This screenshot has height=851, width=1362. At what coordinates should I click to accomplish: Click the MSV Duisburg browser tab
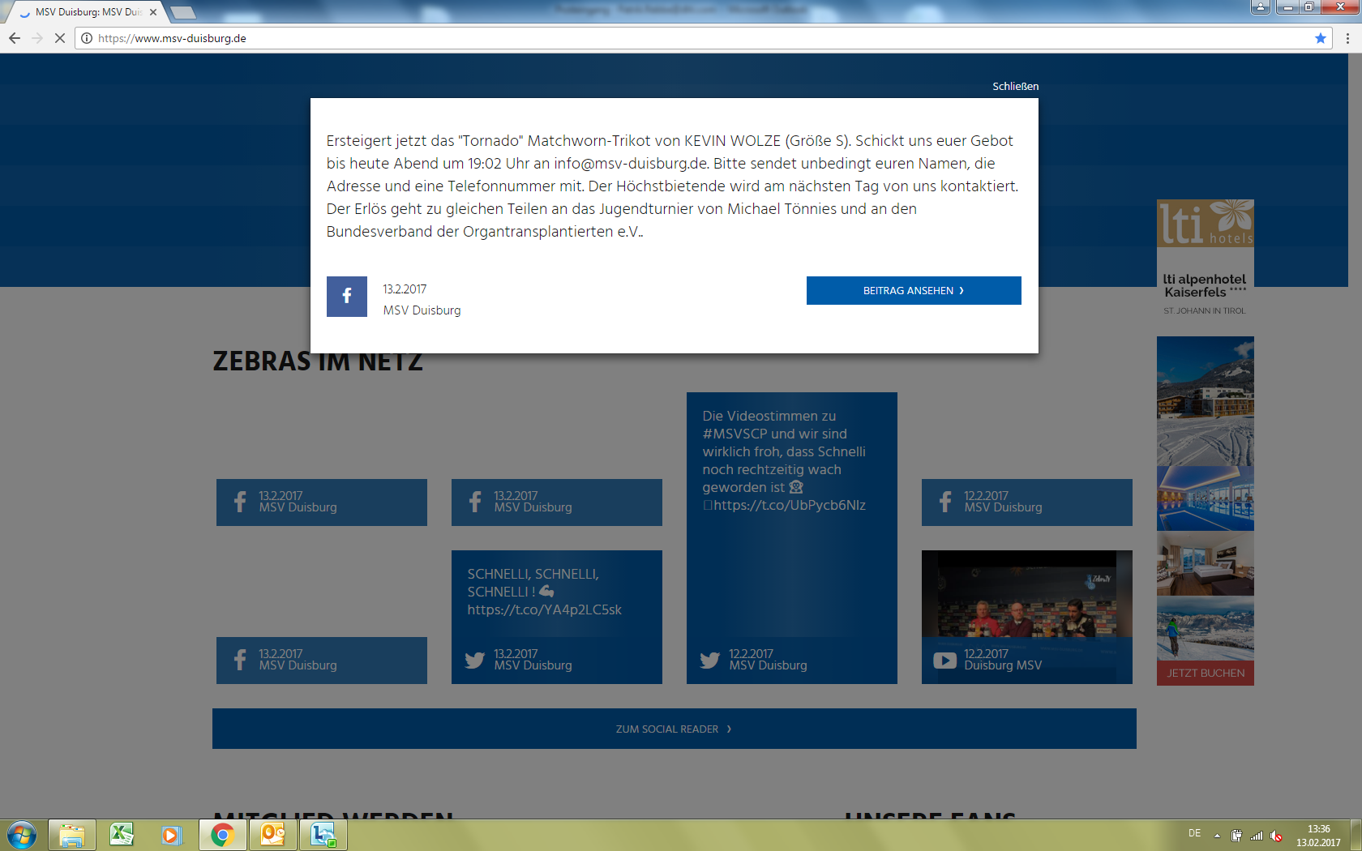87,12
